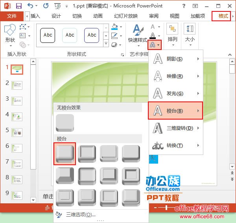Image resolution: width=236 pixels, height=223 pixels.
Task: Click the Shape Effects icon
Action: click(114, 45)
